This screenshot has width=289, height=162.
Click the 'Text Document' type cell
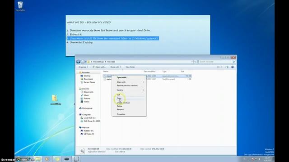pyautogui.click(x=168, y=79)
